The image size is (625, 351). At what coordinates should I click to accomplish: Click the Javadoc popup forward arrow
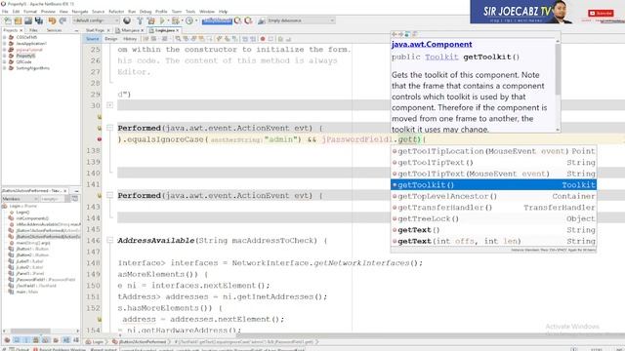click(400, 35)
